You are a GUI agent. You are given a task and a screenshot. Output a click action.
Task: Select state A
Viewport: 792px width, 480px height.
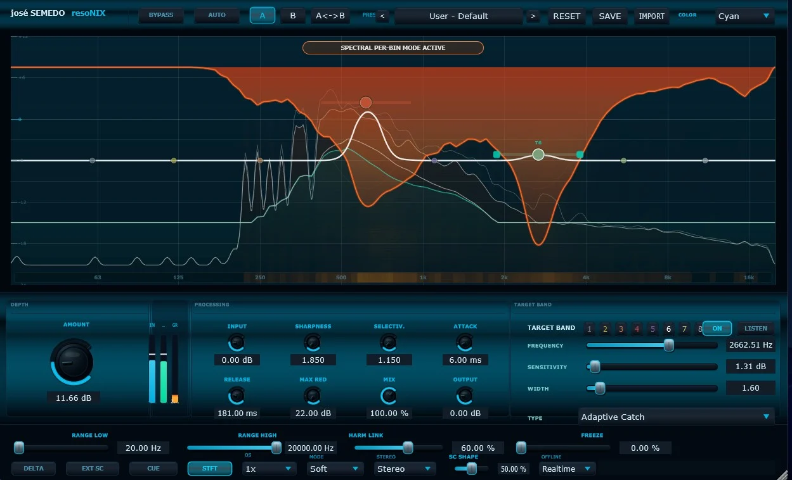tap(263, 16)
